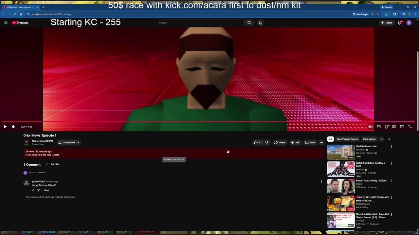Open I built by launch site video thumbnail
419x235 pixels.
[x=341, y=152]
